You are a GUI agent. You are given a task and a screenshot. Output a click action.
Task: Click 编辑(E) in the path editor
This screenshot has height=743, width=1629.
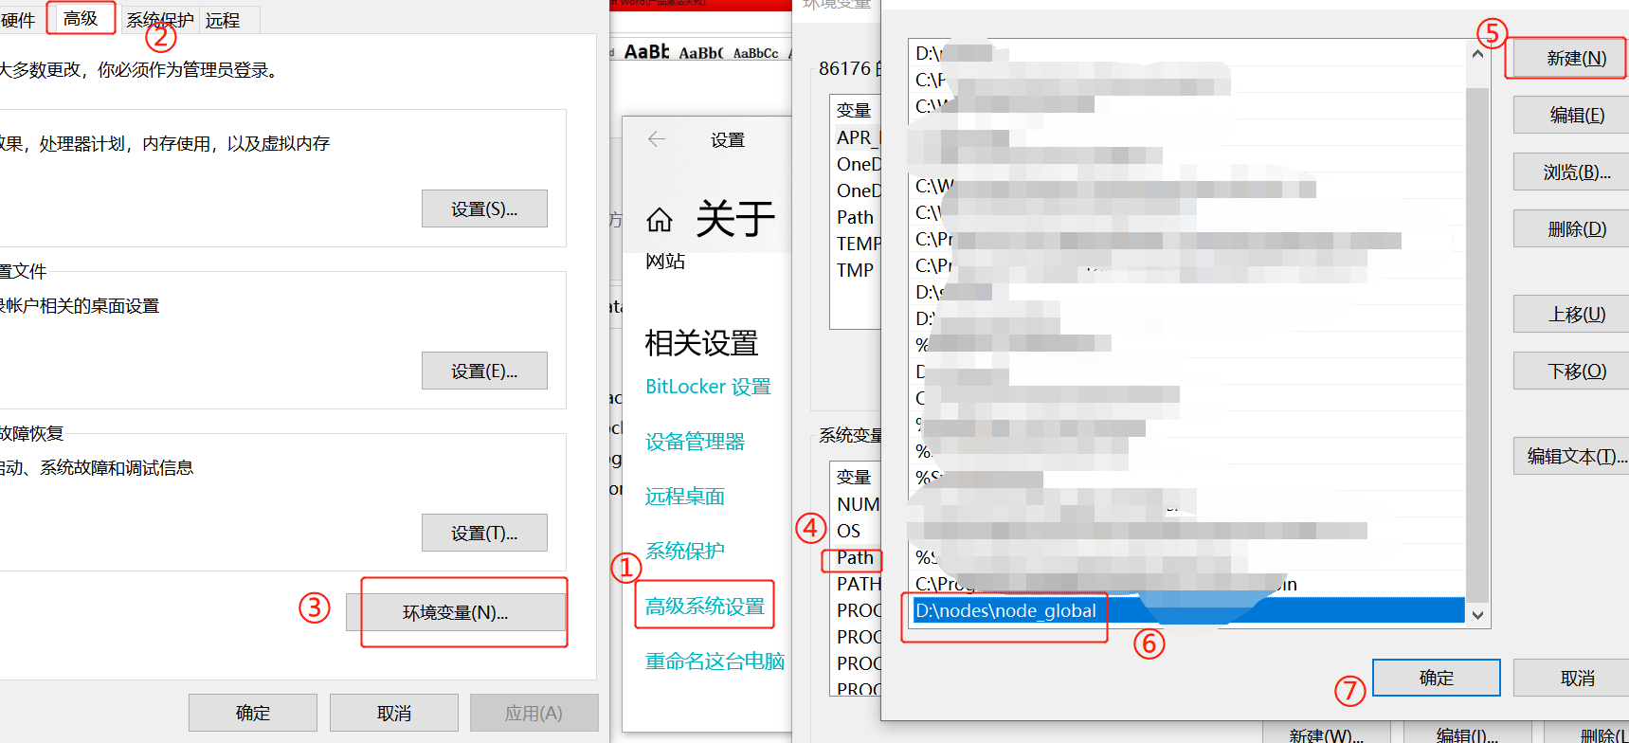tap(1571, 115)
